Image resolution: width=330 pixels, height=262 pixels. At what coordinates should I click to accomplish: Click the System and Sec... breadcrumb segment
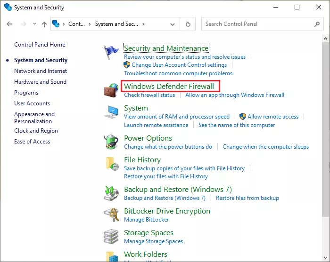coord(116,24)
